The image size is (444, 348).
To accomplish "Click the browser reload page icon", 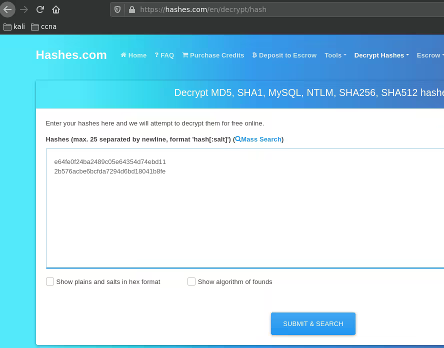I will click(40, 9).
